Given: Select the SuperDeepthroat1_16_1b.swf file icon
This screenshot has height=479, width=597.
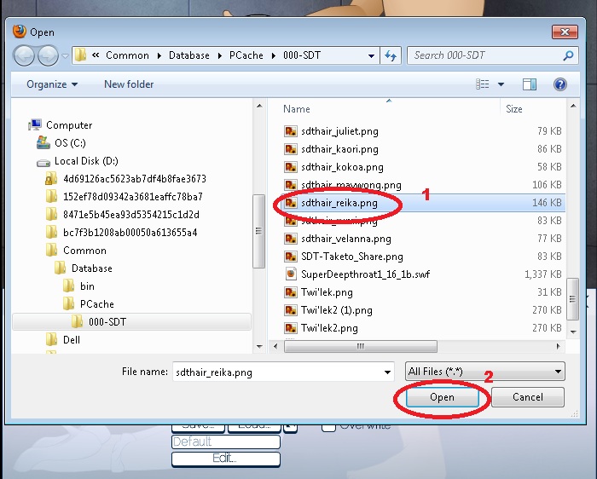Looking at the screenshot, I should click(290, 274).
